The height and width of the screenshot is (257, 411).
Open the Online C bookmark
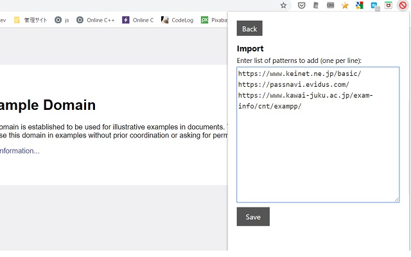click(x=138, y=20)
